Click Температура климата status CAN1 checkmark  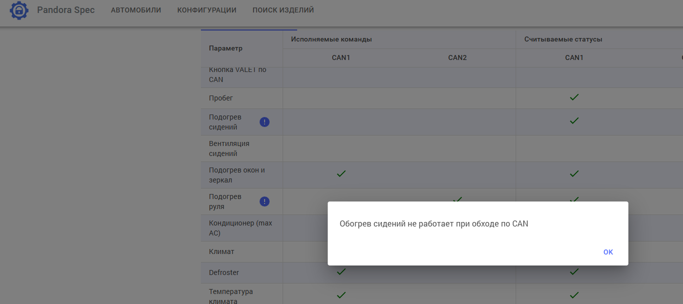pos(574,295)
